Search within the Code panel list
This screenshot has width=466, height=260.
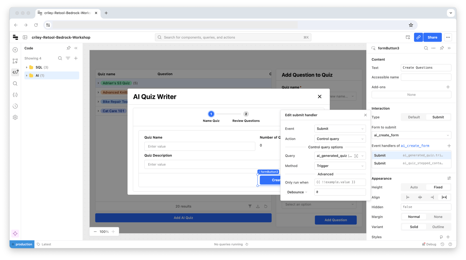pos(60,58)
